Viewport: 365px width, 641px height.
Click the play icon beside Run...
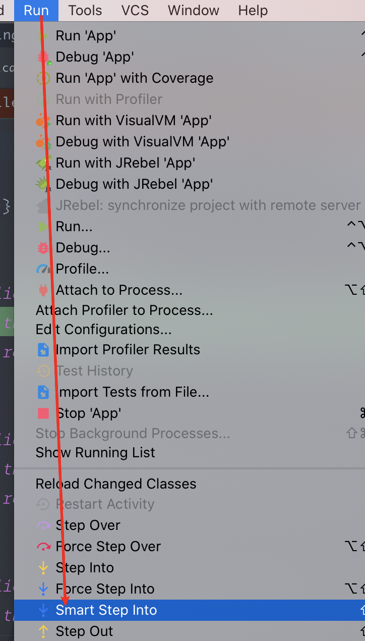pos(44,227)
